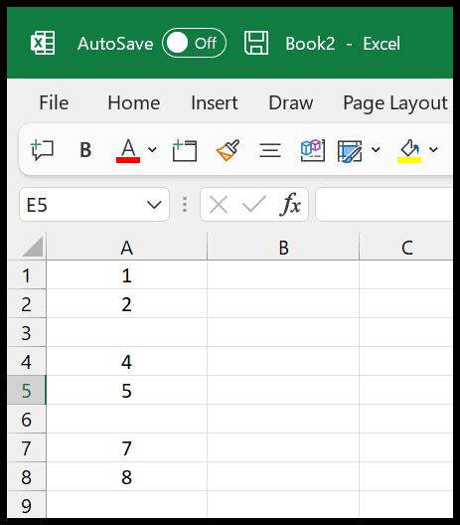Click the New Comment icon

42,150
